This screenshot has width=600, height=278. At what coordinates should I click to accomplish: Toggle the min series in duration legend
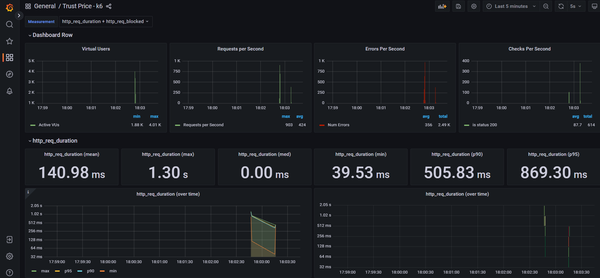coord(113,271)
